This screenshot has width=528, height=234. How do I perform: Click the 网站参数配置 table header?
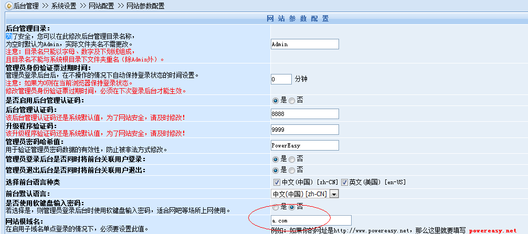click(x=298, y=18)
